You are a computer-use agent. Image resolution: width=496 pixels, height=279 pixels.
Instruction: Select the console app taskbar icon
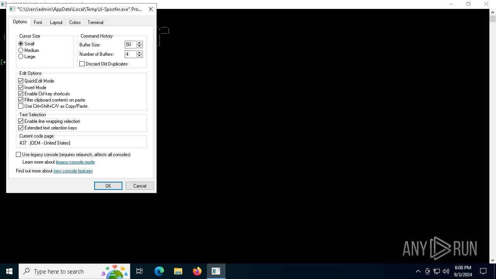click(216, 271)
